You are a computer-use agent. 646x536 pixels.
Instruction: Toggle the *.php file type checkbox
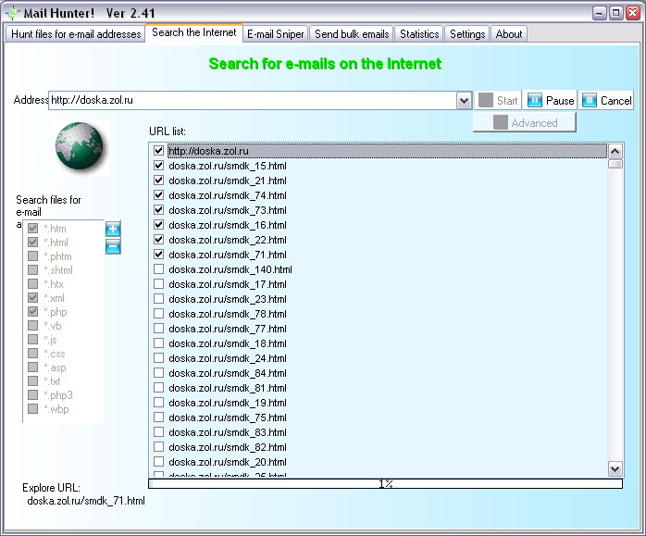(x=33, y=311)
